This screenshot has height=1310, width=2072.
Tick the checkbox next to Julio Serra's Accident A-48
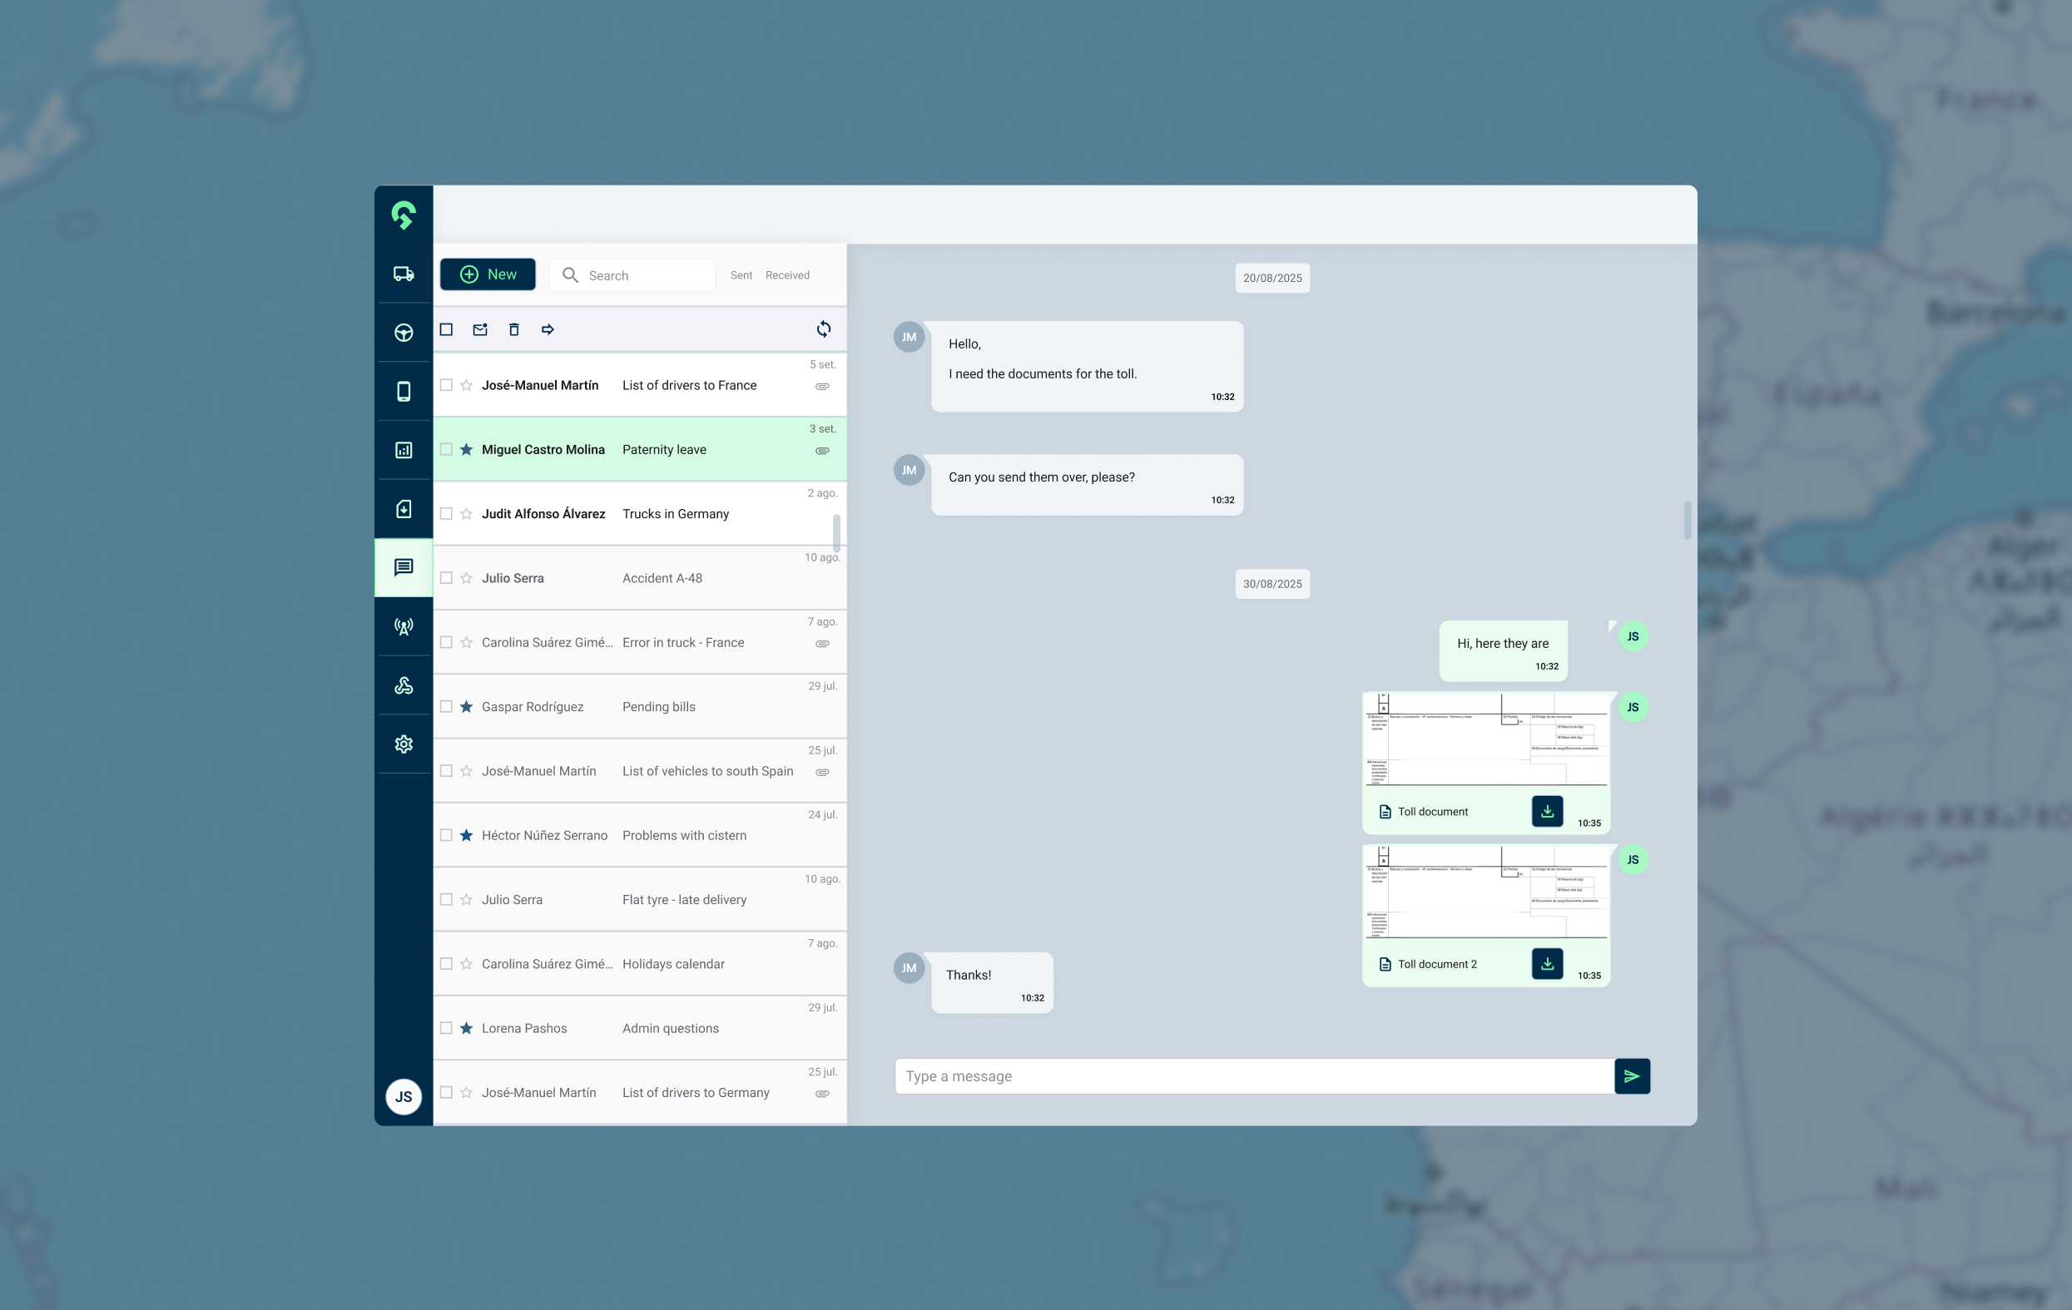pos(447,578)
